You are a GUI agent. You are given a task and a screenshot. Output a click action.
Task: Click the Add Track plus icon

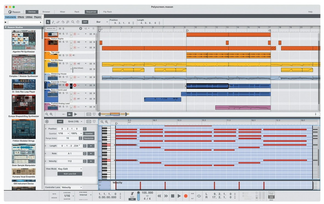(81, 28)
